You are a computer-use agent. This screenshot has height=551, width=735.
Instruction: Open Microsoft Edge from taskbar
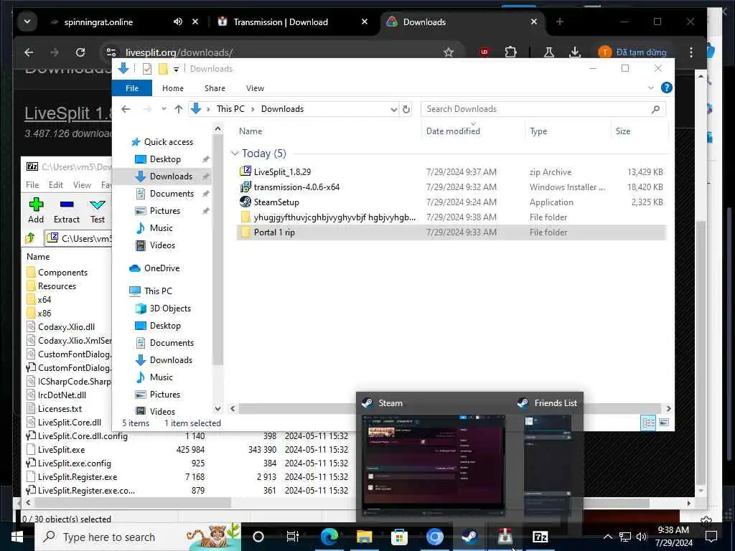[329, 537]
